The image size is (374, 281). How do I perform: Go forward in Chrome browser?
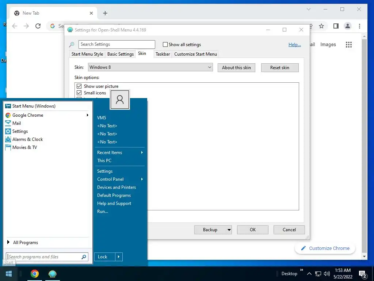tap(26, 26)
